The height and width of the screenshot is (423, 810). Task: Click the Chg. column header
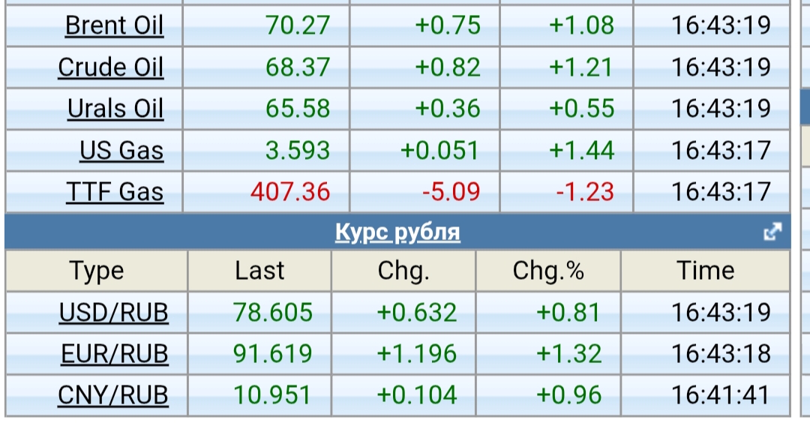pos(403,271)
